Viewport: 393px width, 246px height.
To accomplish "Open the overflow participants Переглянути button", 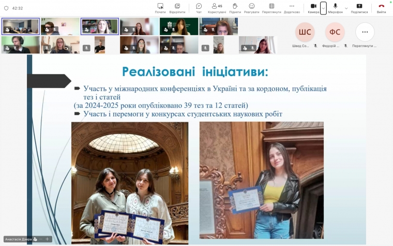I will (365, 32).
